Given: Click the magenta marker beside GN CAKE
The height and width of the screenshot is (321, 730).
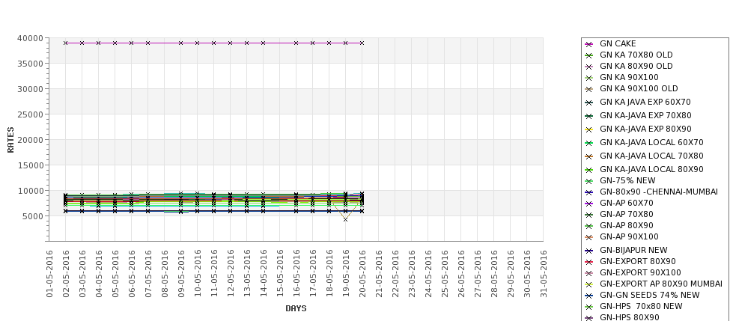Looking at the screenshot, I should click(589, 44).
